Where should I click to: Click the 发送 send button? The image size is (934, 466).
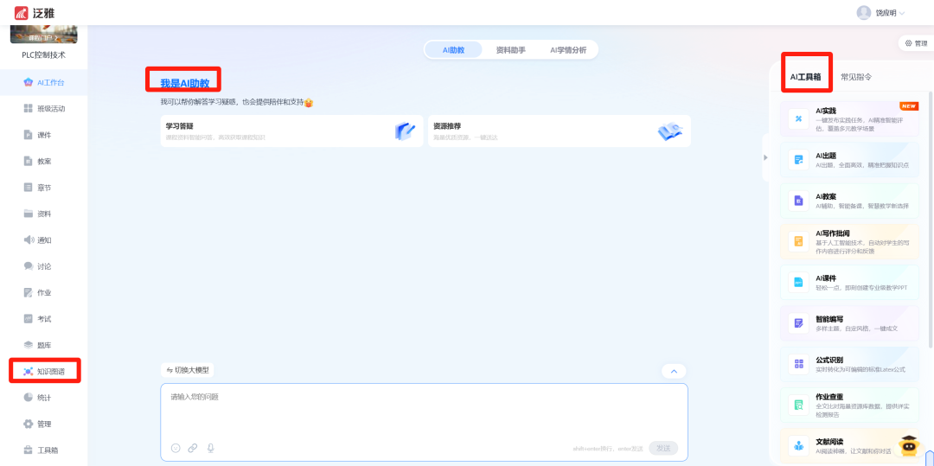click(663, 448)
